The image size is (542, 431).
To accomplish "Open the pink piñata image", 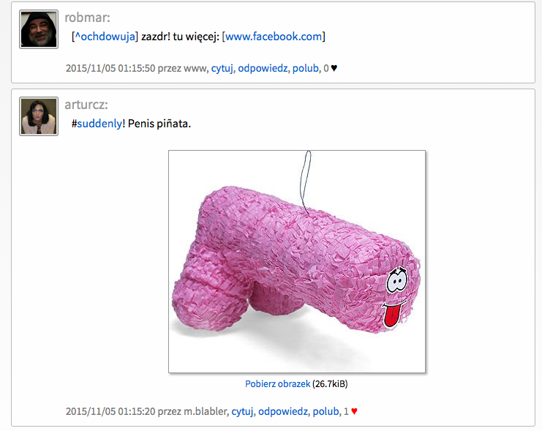I will click(297, 261).
